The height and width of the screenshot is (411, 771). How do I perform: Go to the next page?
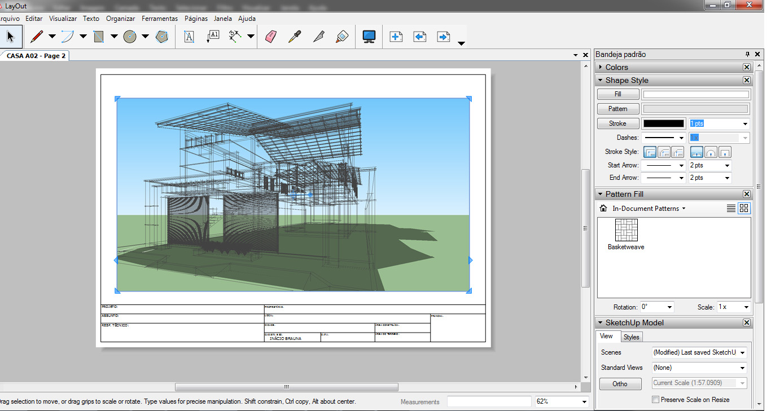click(444, 37)
